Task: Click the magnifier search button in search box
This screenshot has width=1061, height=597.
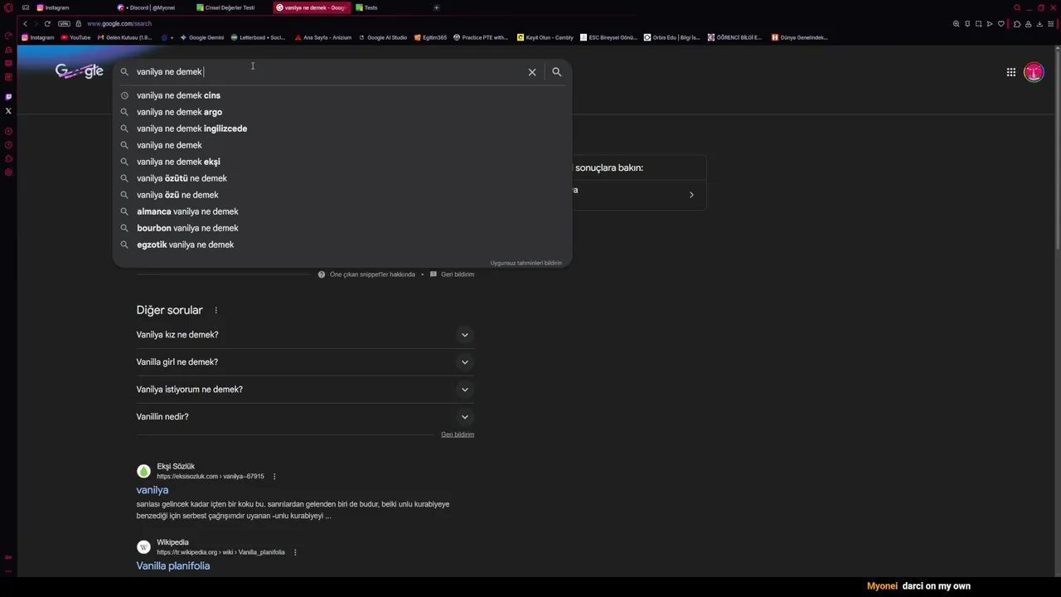Action: (557, 72)
